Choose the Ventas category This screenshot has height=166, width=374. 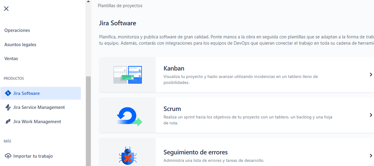click(11, 59)
